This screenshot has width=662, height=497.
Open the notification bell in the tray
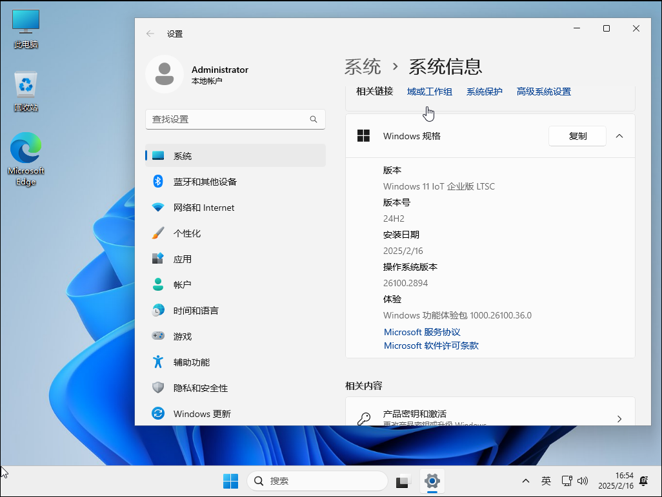tap(644, 481)
